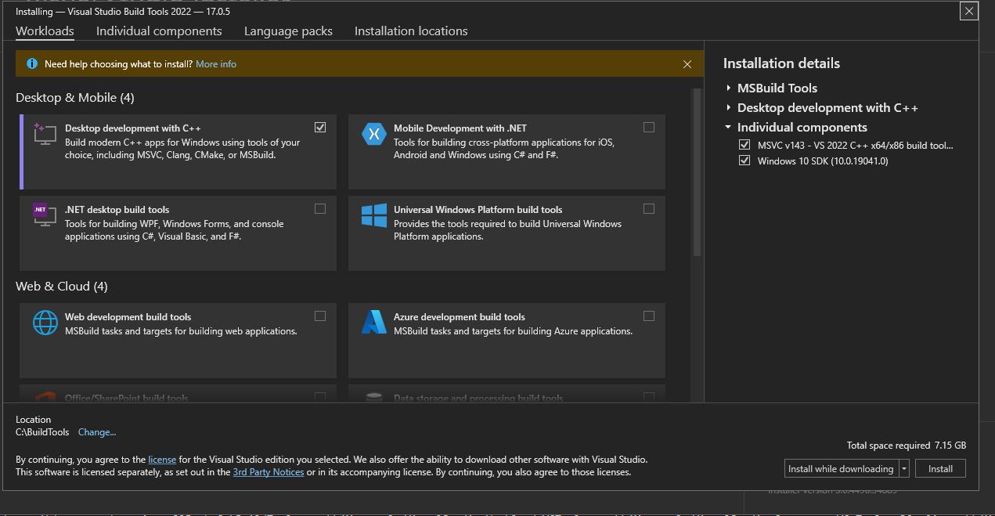Uncheck MSVC v143 build tools component
This screenshot has height=516, width=995.
coord(744,145)
